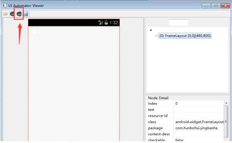
Task: Click the android.widget.FrameLayout class value
Action: (x=199, y=122)
